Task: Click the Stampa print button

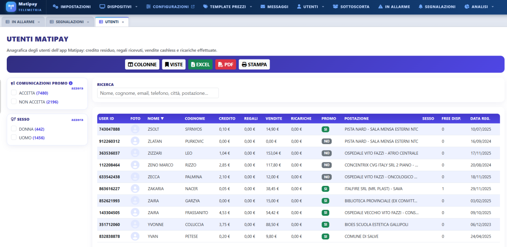Action: 254,64
